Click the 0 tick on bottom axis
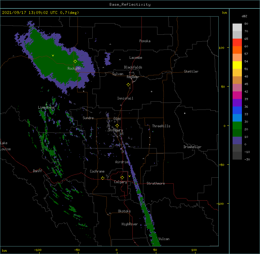This screenshot has width=260, height=254. [x=116, y=250]
